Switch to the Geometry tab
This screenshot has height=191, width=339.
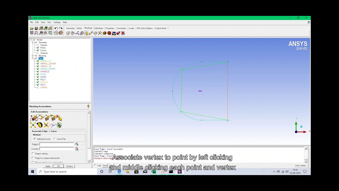tap(70, 28)
